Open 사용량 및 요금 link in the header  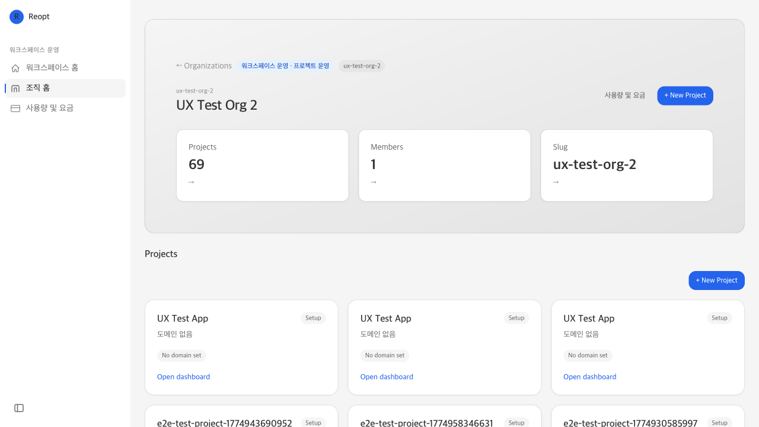625,95
